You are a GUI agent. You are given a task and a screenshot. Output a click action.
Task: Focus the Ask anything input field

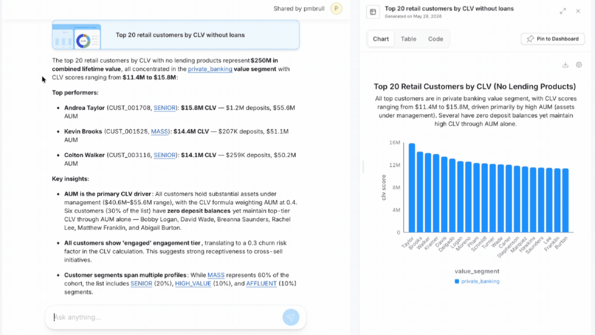click(166, 317)
